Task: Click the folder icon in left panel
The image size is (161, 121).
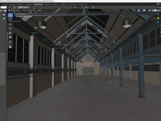Action: pyautogui.click(x=5, y=10)
